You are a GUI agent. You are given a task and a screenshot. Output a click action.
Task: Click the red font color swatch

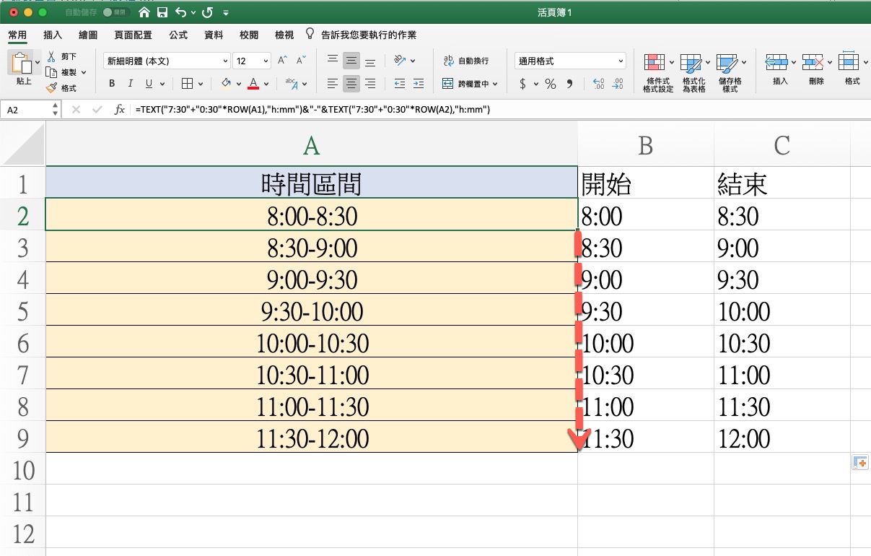(x=253, y=84)
